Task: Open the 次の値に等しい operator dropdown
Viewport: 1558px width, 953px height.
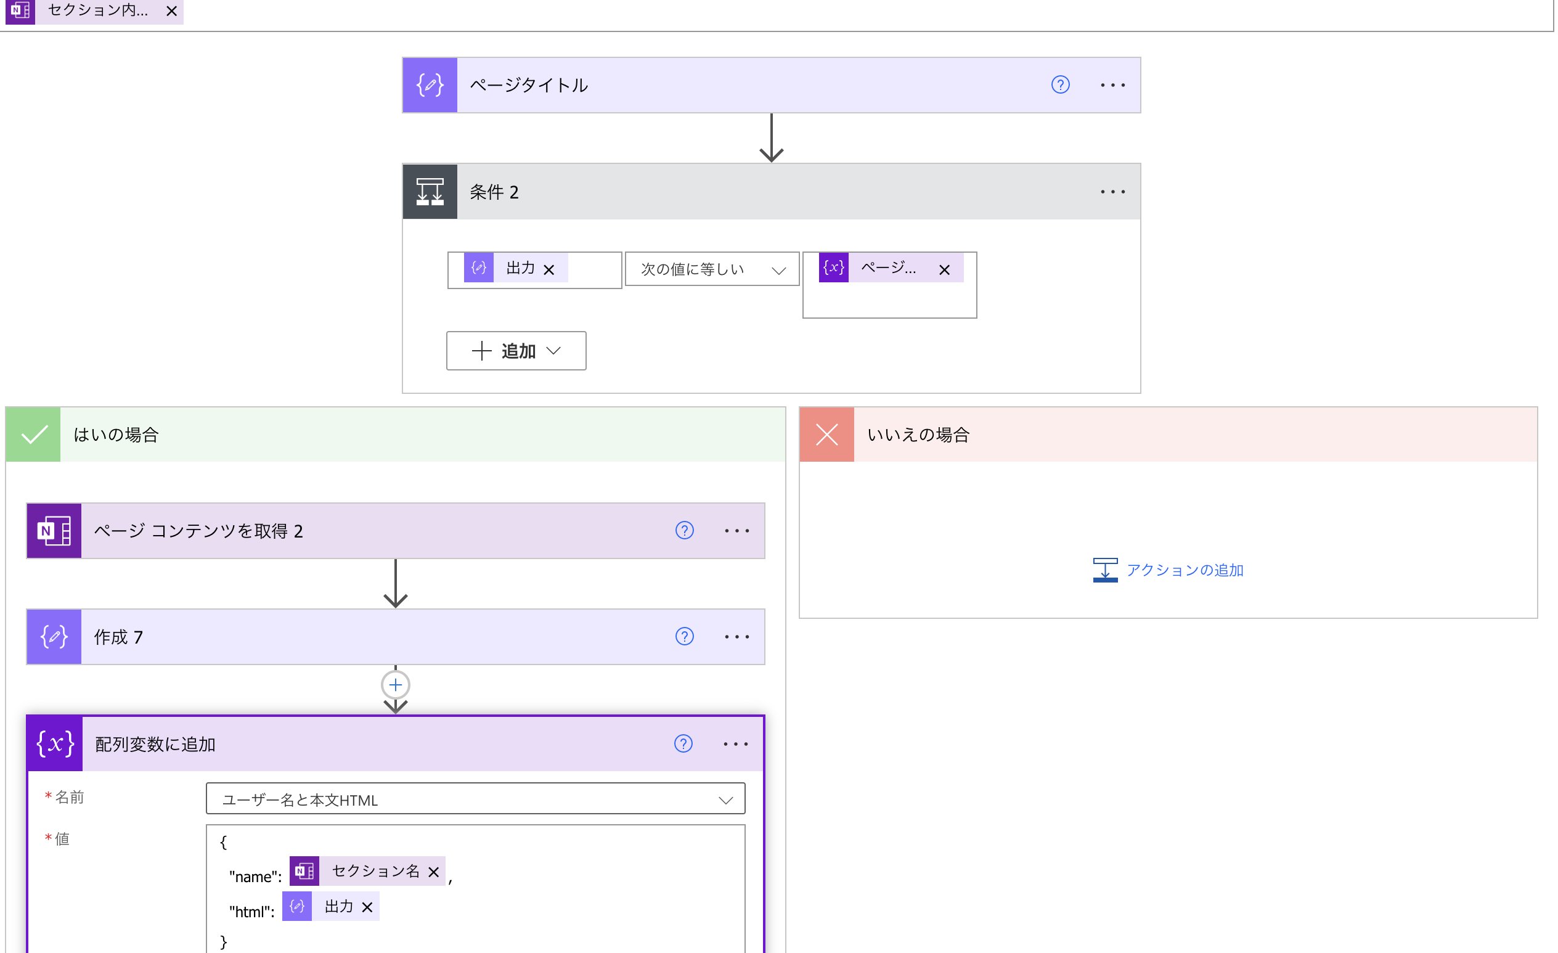Action: (x=779, y=269)
